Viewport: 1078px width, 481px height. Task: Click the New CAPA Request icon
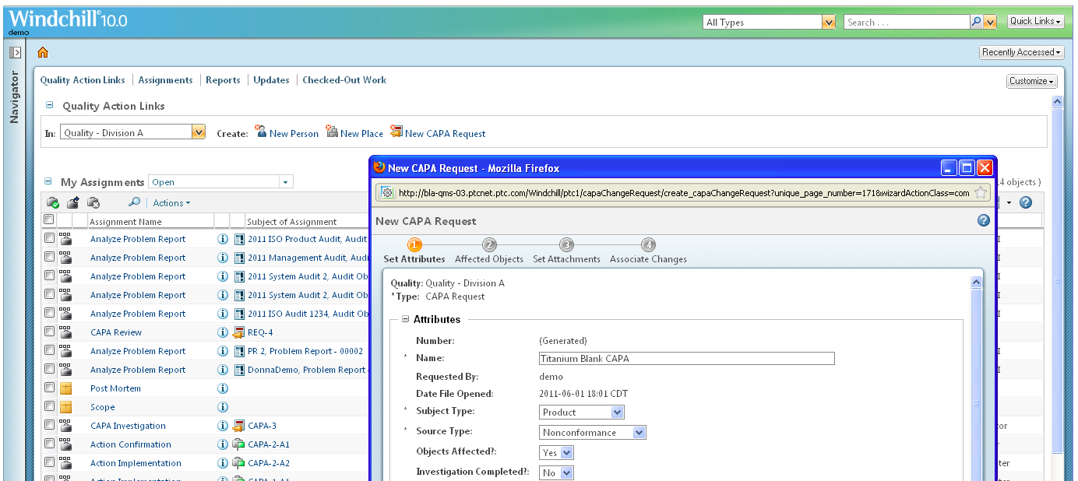click(x=396, y=132)
